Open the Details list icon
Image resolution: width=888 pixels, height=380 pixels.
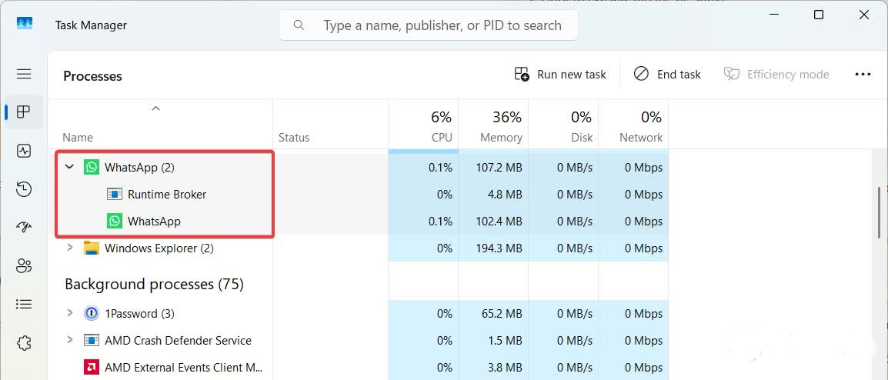[x=24, y=304]
